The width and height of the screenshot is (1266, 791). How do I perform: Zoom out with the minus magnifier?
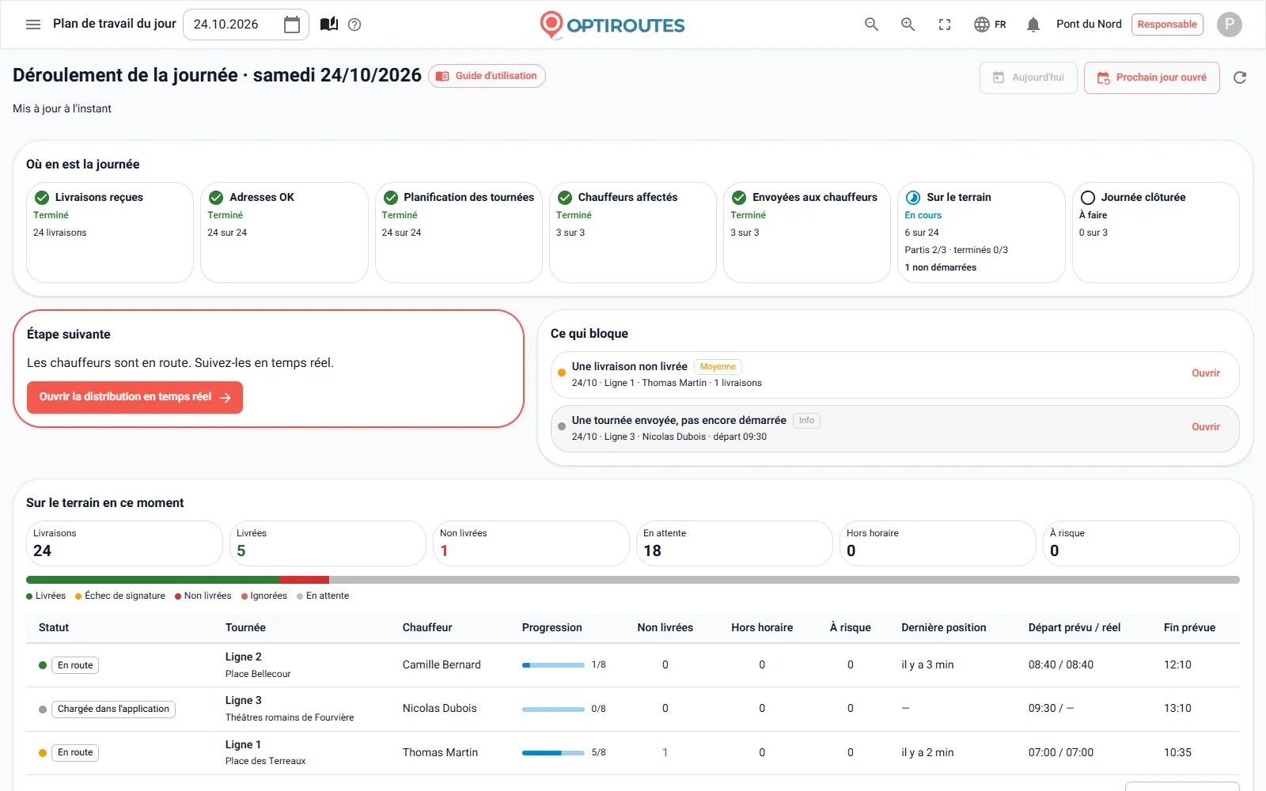[871, 25]
